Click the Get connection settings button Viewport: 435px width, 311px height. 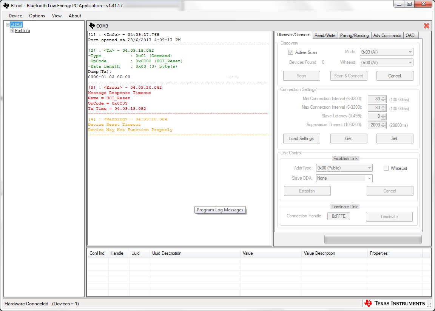point(349,139)
